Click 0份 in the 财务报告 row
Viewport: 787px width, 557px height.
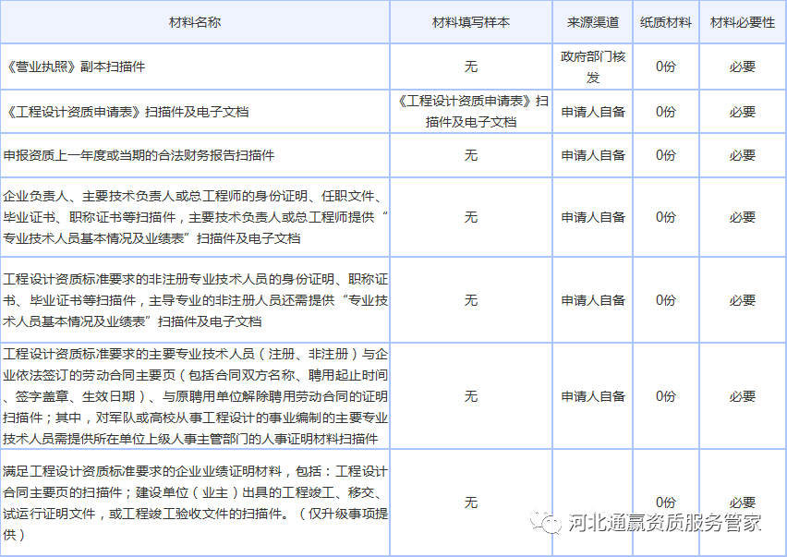click(x=666, y=155)
